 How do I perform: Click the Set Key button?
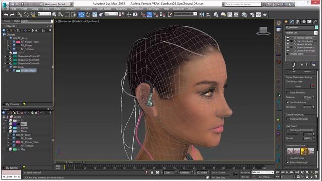click(245, 177)
